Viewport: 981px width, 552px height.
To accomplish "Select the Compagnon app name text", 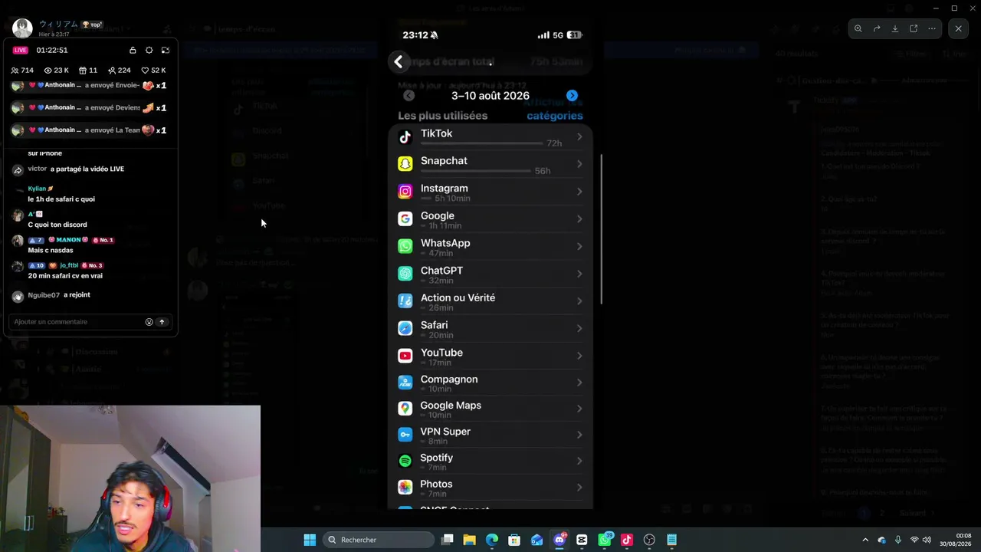I will [x=449, y=379].
